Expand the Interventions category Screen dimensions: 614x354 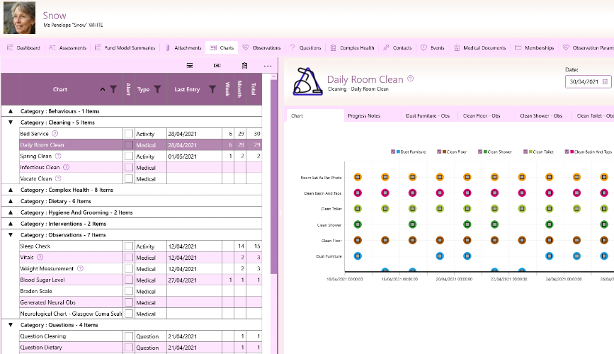[11, 224]
